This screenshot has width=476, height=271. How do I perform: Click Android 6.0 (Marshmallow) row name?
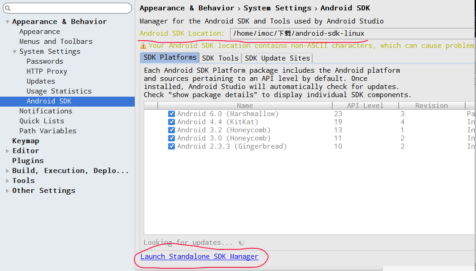[228, 114]
